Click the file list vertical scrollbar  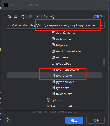(104, 62)
